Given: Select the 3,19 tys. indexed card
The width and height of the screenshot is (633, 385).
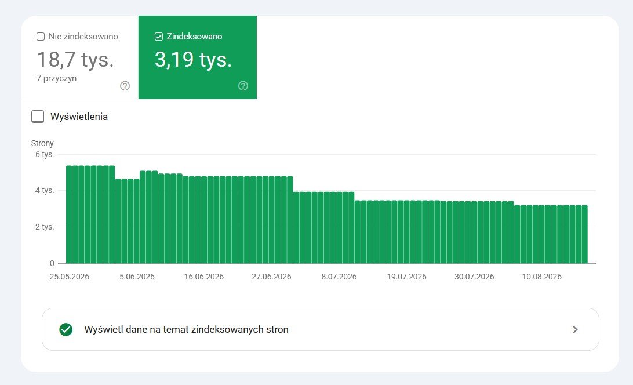Looking at the screenshot, I should 198,57.
